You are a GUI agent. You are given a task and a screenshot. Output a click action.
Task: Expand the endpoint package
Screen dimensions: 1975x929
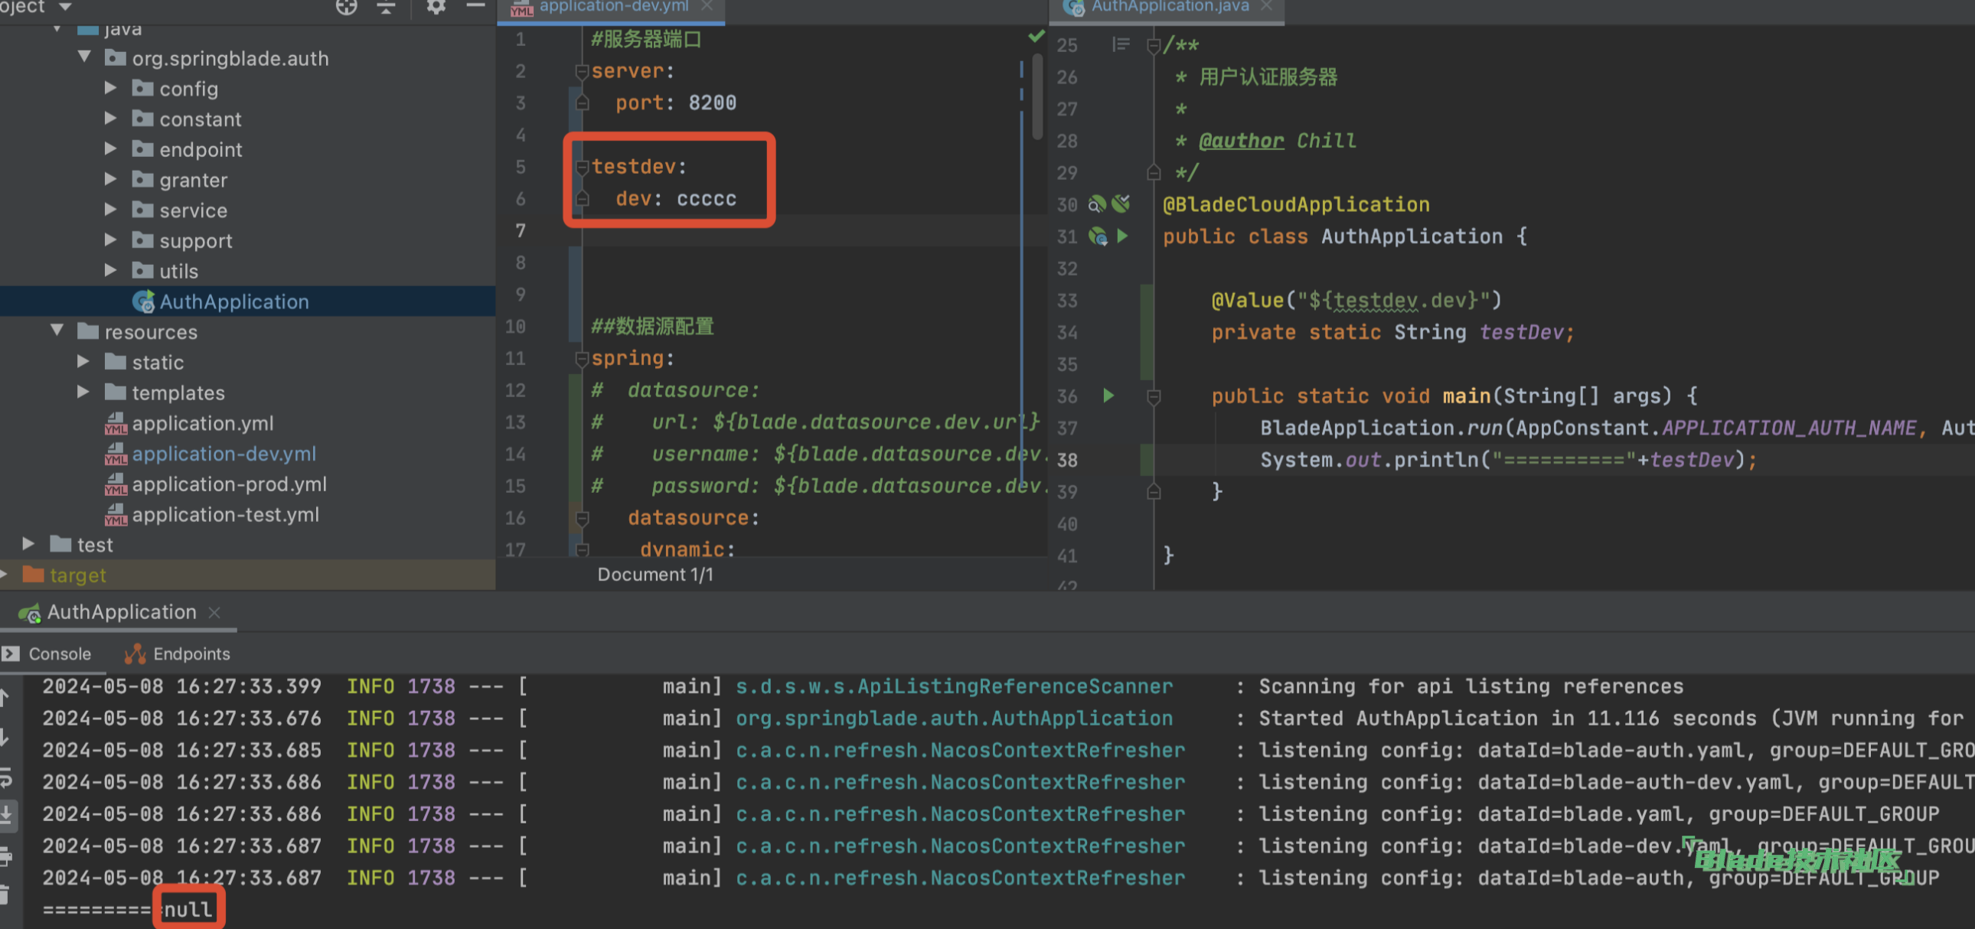pos(110,148)
